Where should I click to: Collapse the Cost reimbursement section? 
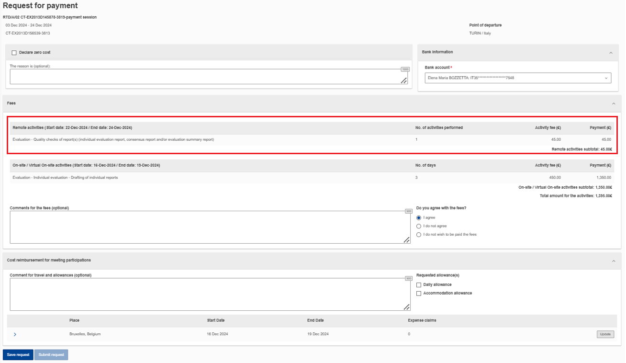tap(614, 261)
